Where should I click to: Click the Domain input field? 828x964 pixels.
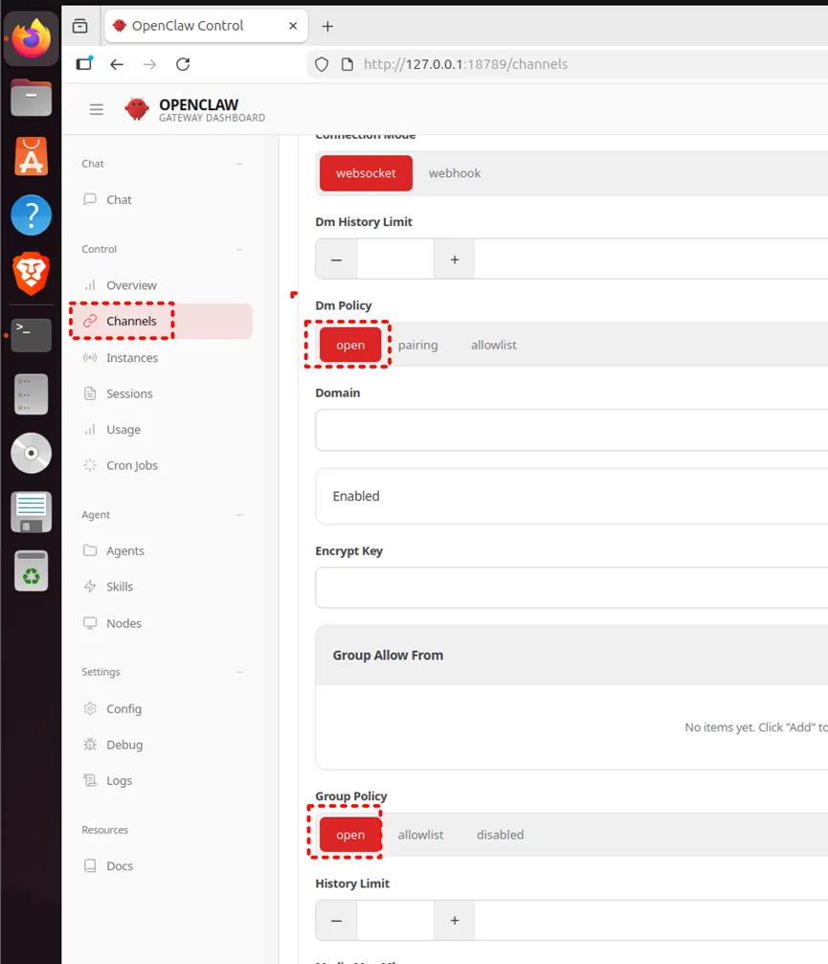tap(571, 430)
